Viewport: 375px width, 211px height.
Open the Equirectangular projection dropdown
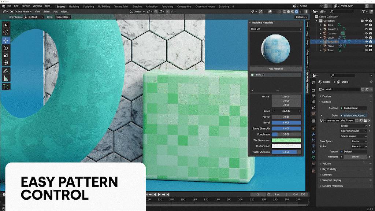point(353,131)
